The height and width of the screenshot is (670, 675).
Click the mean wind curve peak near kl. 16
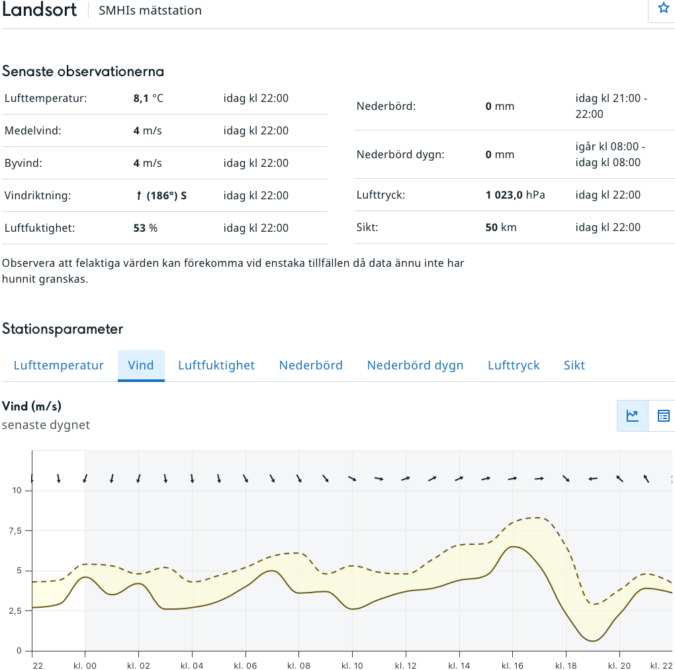pos(514,546)
